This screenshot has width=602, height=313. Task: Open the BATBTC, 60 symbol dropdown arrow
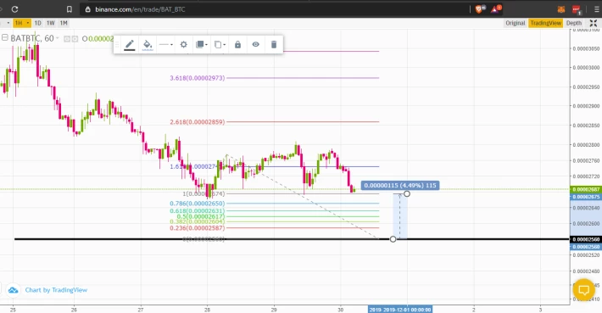(x=57, y=38)
